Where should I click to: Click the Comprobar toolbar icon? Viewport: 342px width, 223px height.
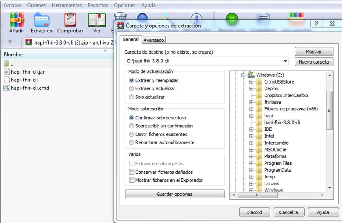click(x=70, y=20)
